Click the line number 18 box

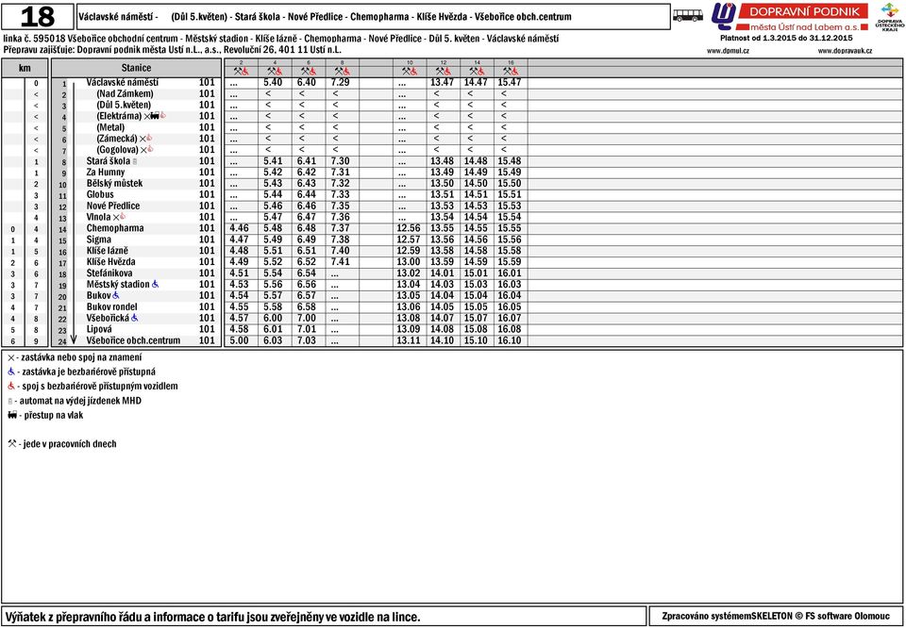coord(38,17)
